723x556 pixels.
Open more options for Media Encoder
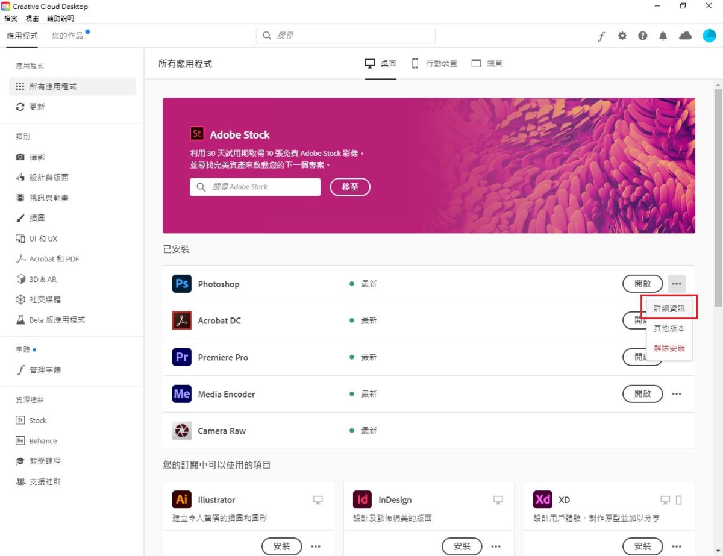[677, 394]
